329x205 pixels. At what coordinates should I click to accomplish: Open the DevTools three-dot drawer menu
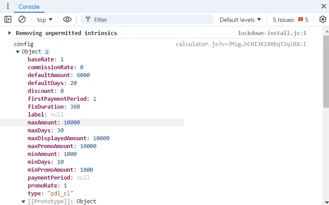pyautogui.click(x=8, y=7)
